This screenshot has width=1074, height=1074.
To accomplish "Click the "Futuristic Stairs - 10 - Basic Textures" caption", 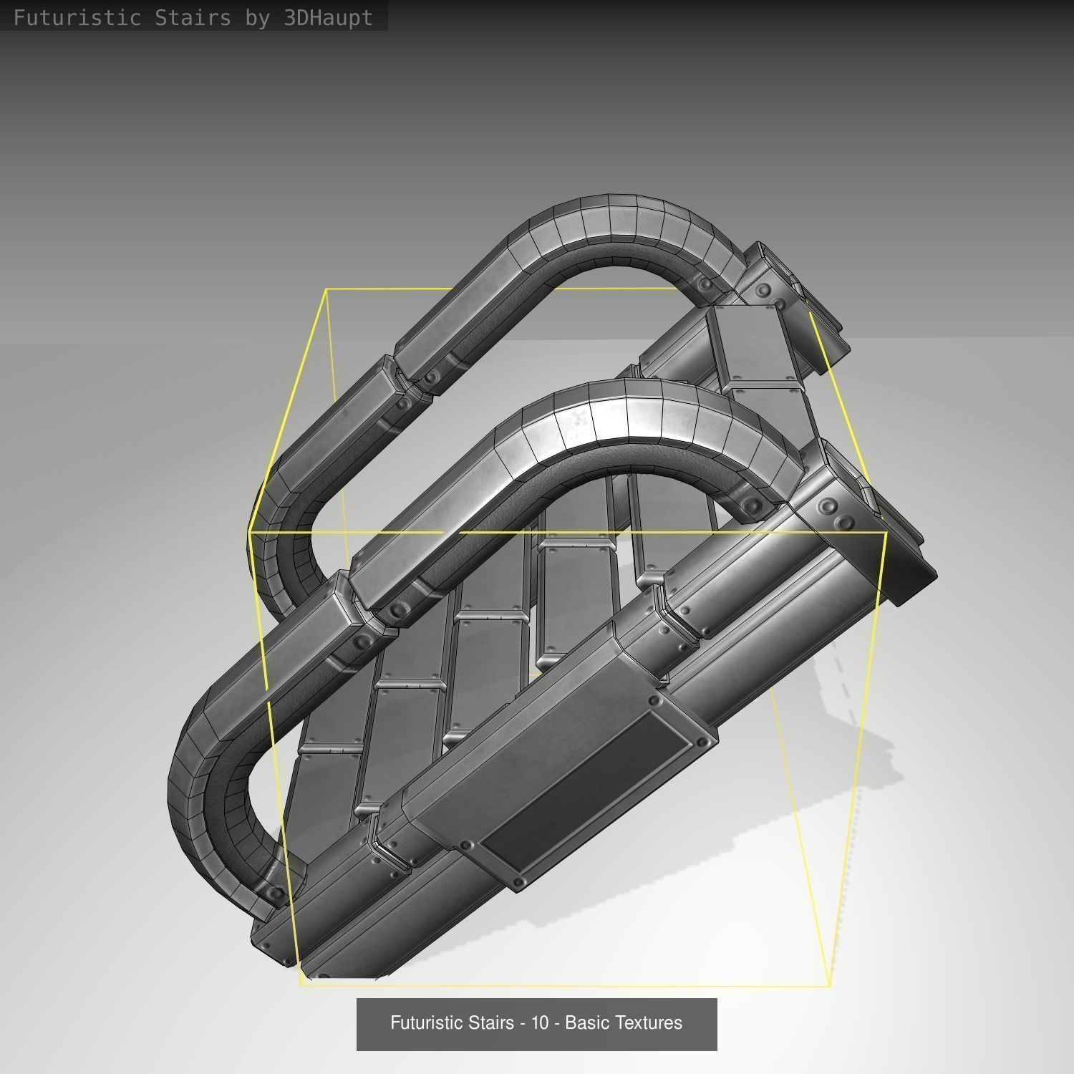I will 536,1023.
